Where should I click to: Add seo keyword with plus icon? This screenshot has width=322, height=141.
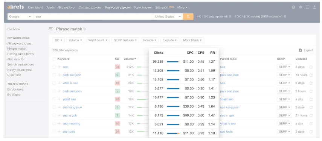point(59,67)
